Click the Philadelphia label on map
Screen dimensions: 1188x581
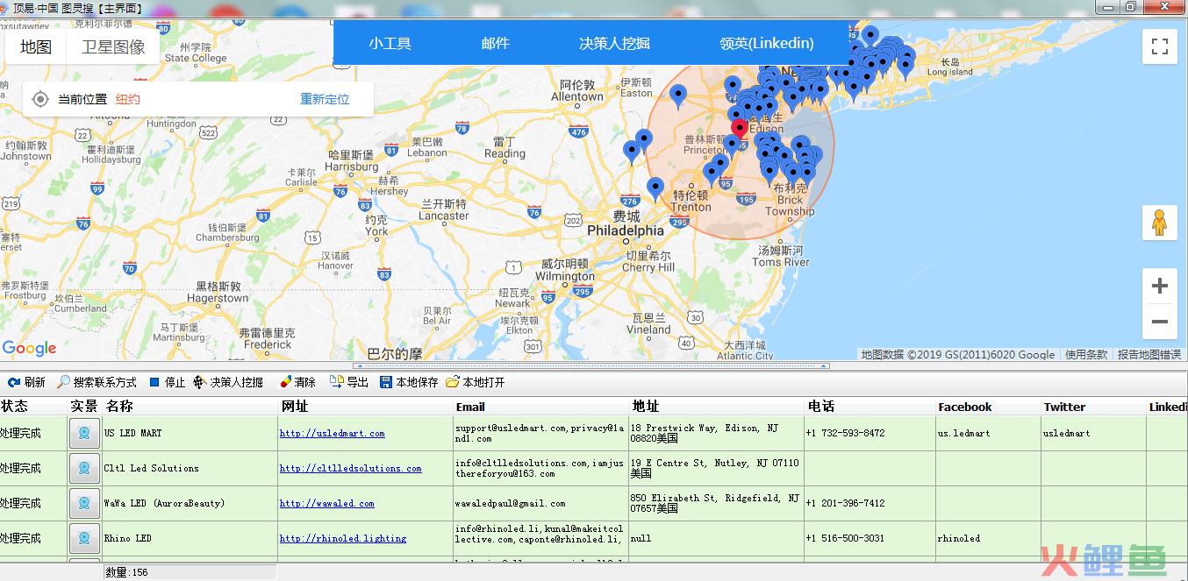(626, 230)
